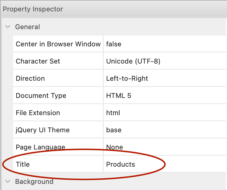Open the Character Set 'Unicode (UTF-8)' value
Screen dimensions: 227x190
133,61
